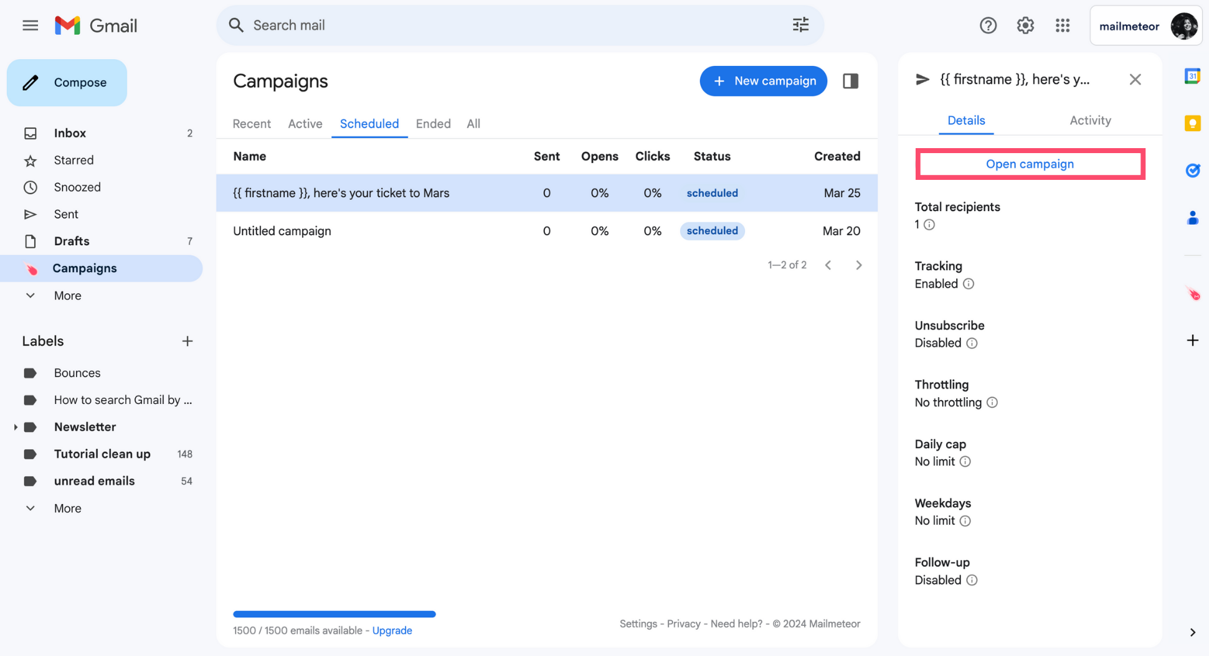Open the Privacy footer link
This screenshot has height=656, width=1209.
click(x=683, y=624)
